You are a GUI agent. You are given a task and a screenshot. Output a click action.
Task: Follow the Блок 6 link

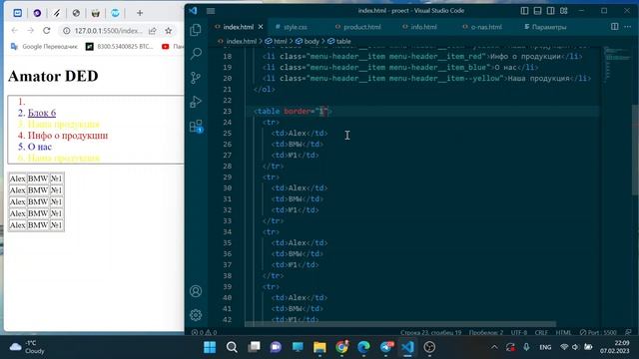(x=42, y=113)
